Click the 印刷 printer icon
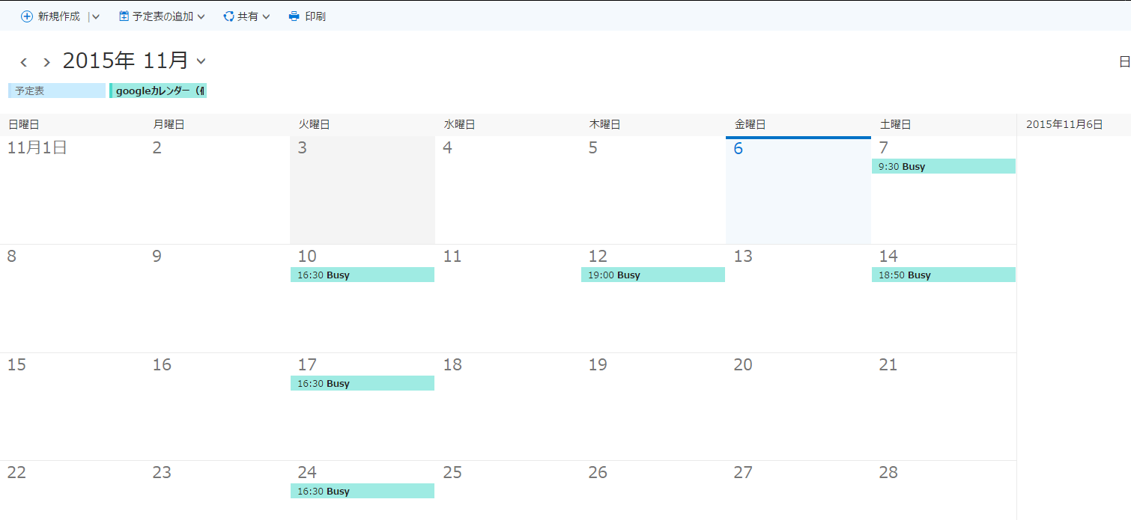This screenshot has width=1131, height=520. 294,16
